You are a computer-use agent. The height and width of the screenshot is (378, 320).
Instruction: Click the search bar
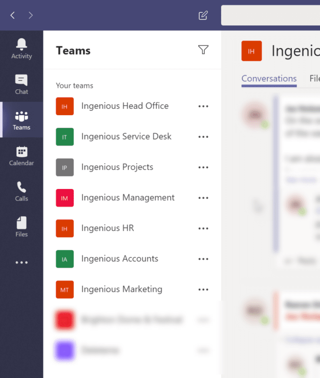click(x=271, y=15)
